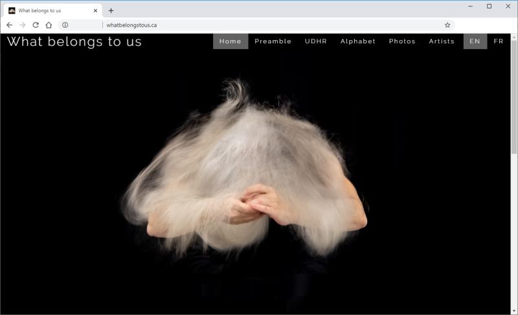
Task: Close the 'What belongs to us' tab
Action: point(95,10)
